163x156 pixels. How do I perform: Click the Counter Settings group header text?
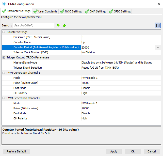point(17,32)
